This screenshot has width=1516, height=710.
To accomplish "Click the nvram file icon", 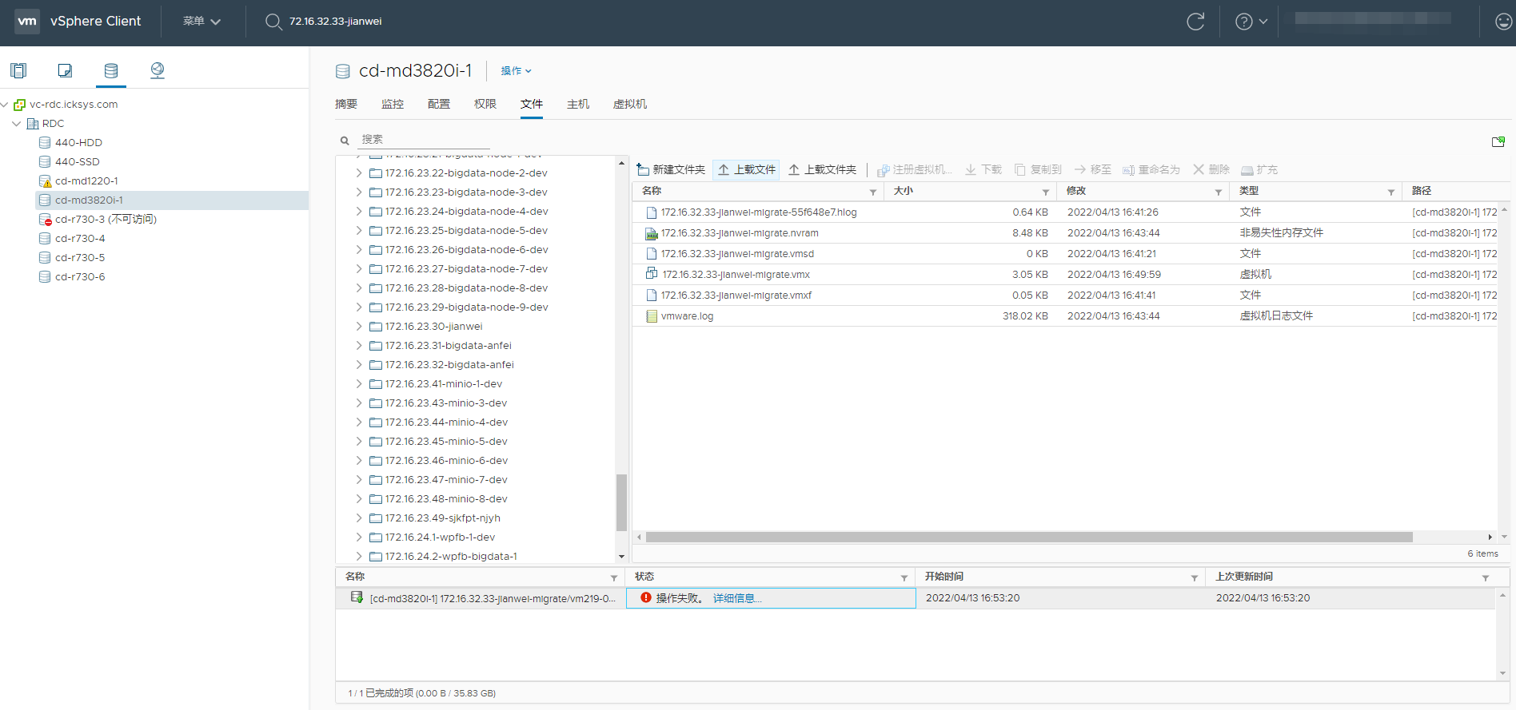I will [652, 233].
